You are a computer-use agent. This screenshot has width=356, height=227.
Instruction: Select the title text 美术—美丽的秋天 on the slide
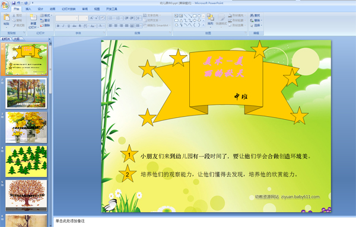224,67
